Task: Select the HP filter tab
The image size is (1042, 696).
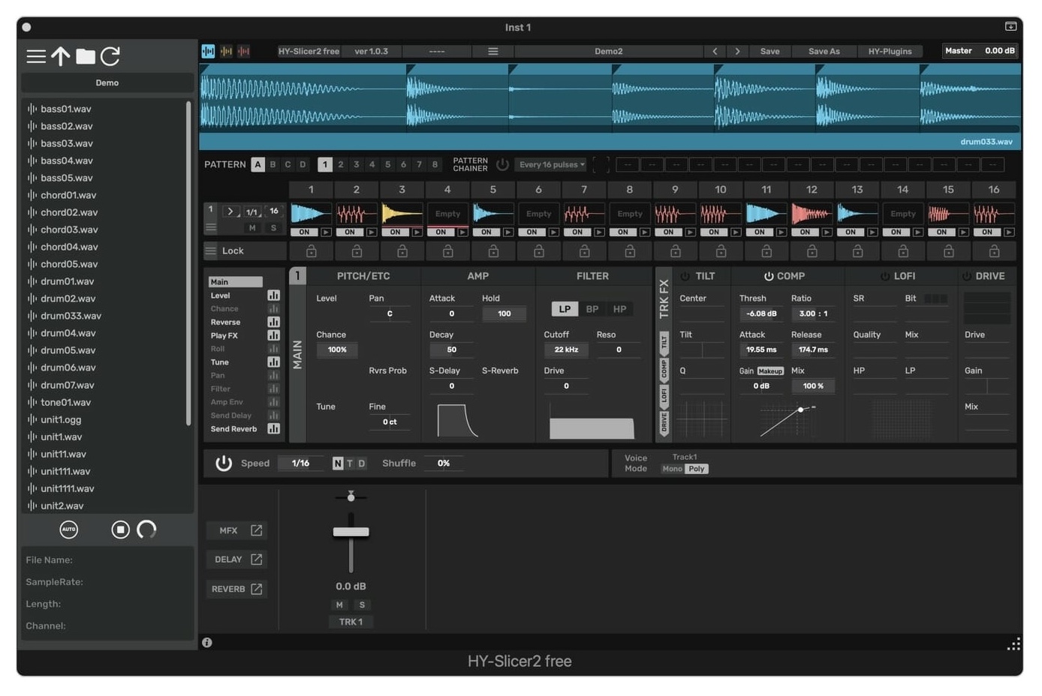Action: pos(619,309)
